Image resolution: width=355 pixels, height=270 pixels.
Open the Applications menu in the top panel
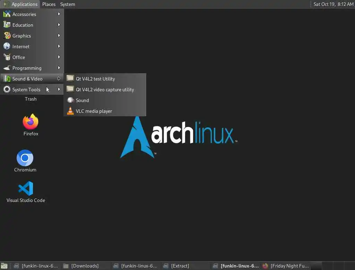[x=20, y=4]
